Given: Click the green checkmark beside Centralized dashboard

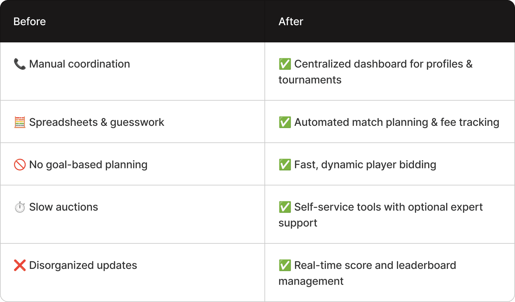Looking at the screenshot, I should point(285,64).
